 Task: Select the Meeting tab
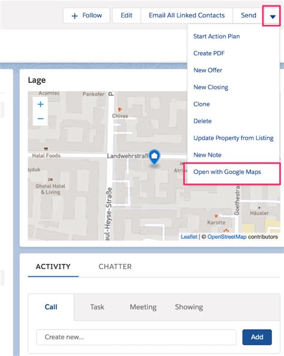[143, 307]
